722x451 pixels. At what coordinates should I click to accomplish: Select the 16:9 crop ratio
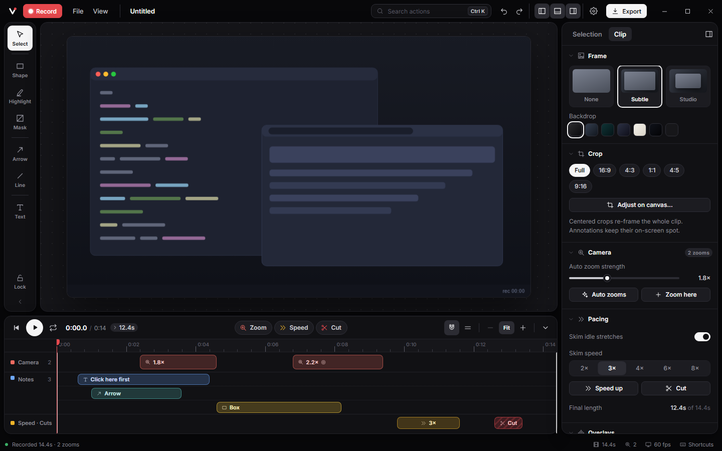(605, 170)
